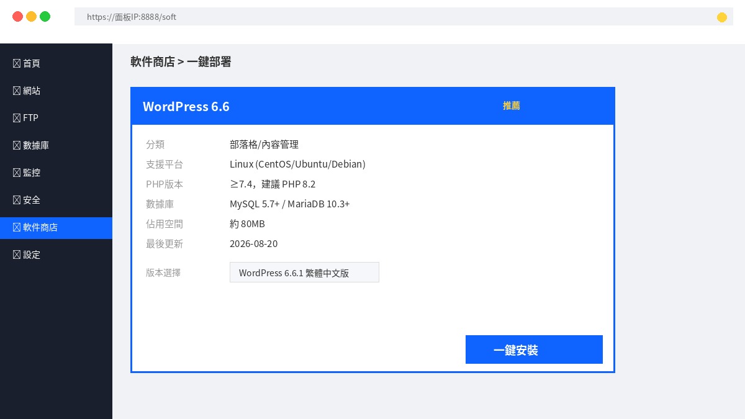The height and width of the screenshot is (419, 745).
Task: Click the icon beside 首頁
Action: point(17,63)
